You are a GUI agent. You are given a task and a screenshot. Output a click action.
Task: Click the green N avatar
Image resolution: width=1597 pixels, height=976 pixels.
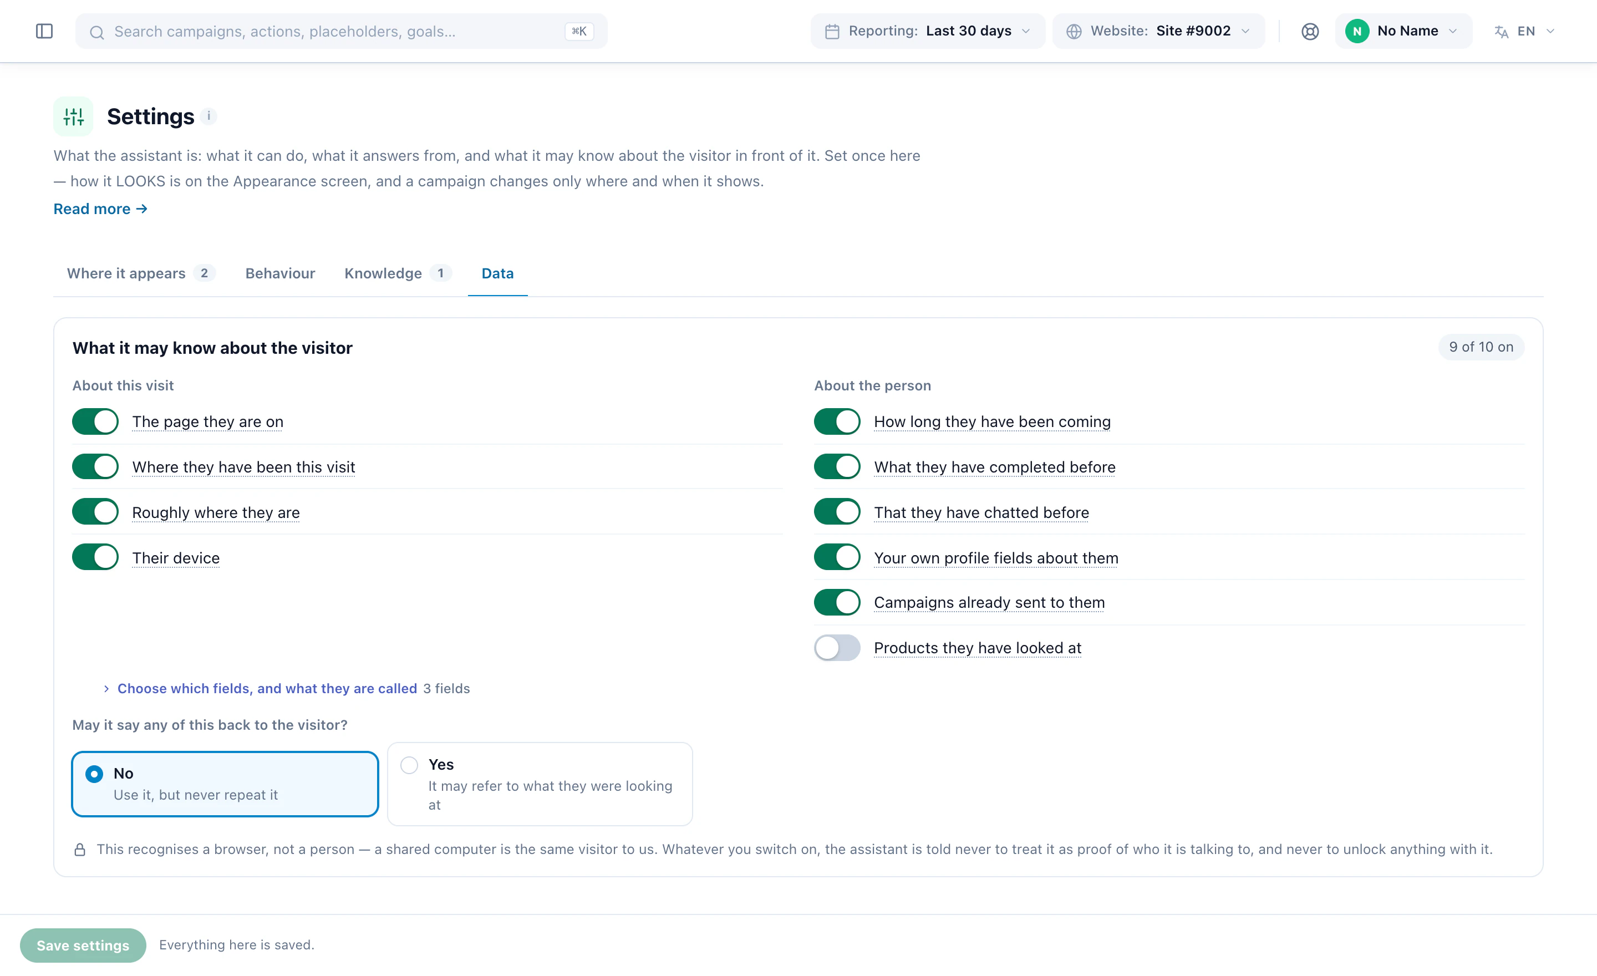pos(1357,31)
